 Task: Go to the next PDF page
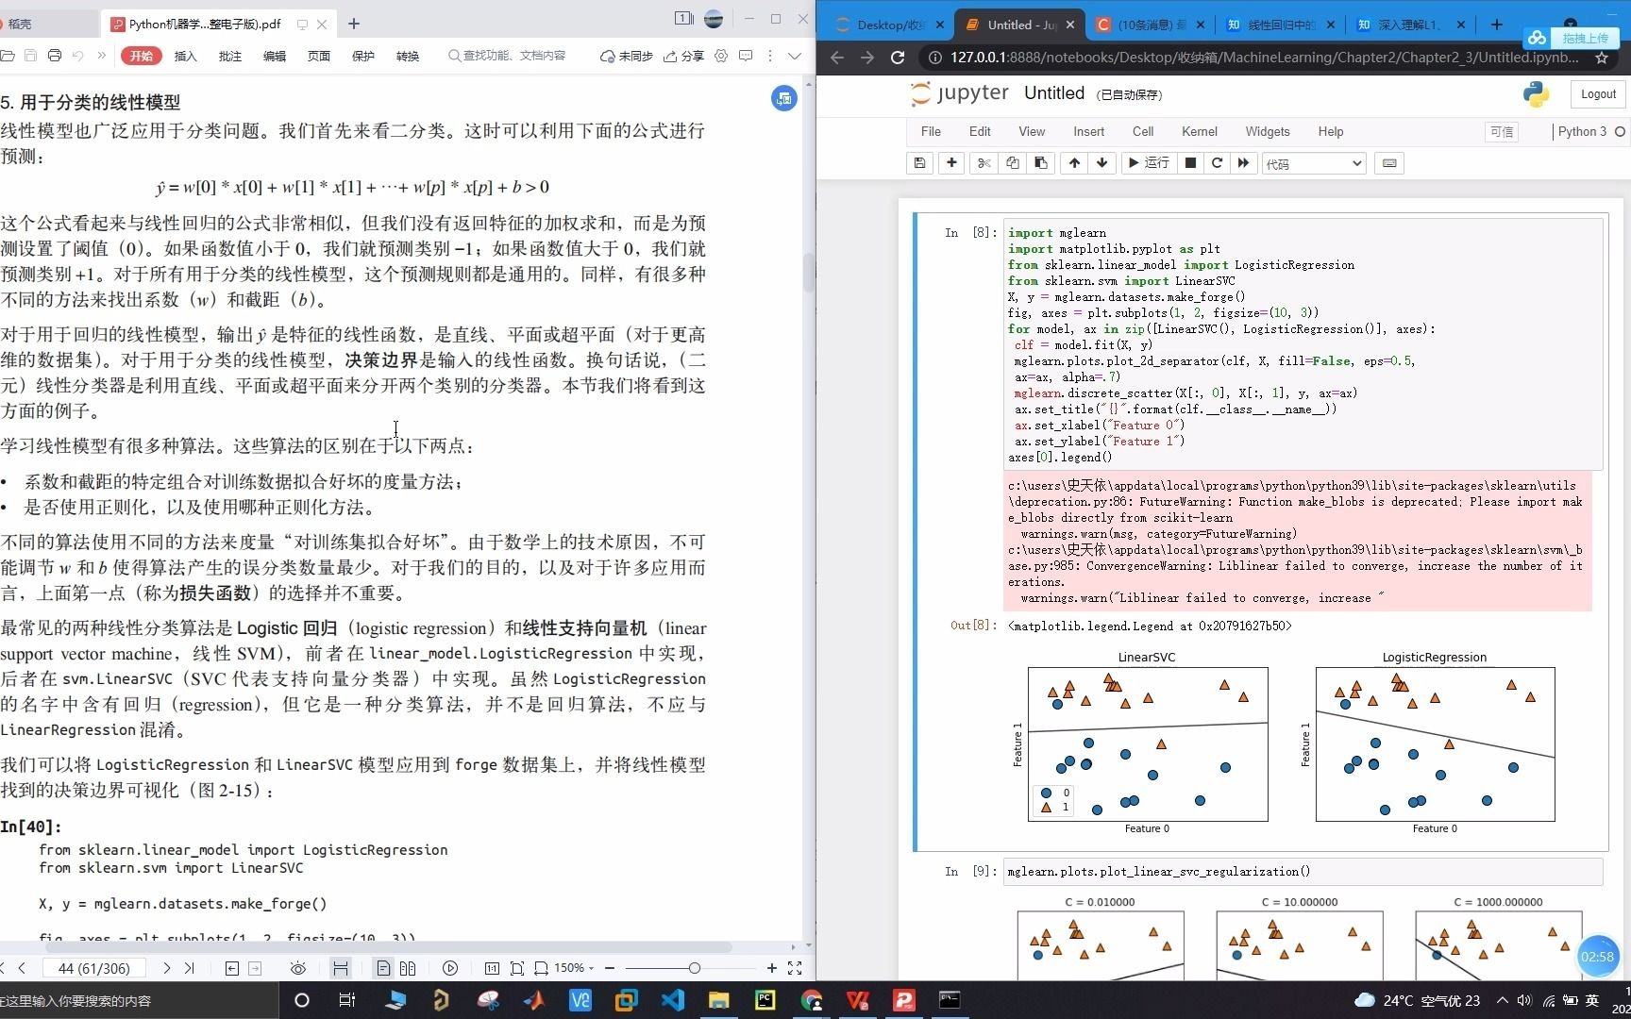click(x=167, y=968)
